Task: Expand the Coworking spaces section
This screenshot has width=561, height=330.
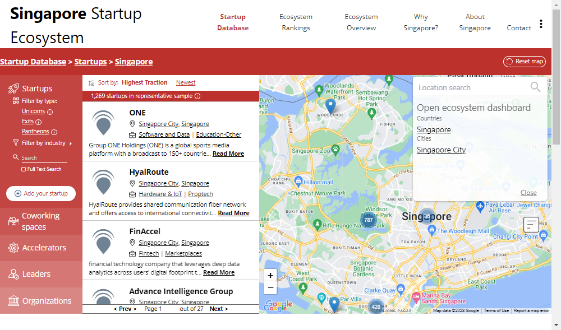Action: tap(40, 221)
